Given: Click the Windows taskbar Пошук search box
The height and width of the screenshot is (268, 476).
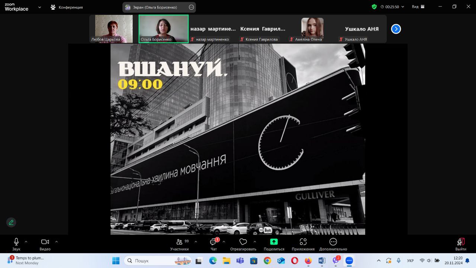Looking at the screenshot, I should click(158, 261).
